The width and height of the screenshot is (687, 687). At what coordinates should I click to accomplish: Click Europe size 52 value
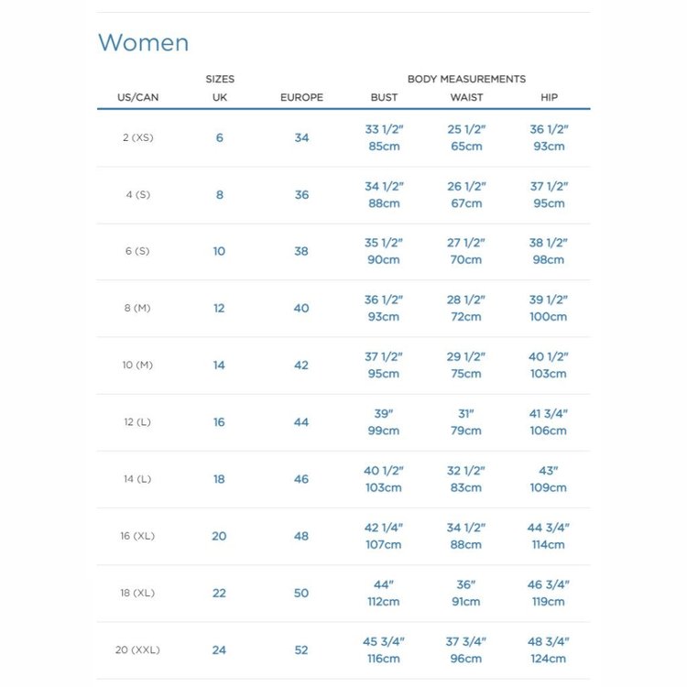(x=301, y=650)
